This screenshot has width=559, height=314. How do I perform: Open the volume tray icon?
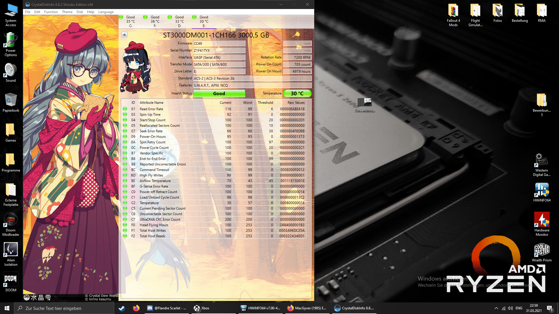[x=510, y=308]
